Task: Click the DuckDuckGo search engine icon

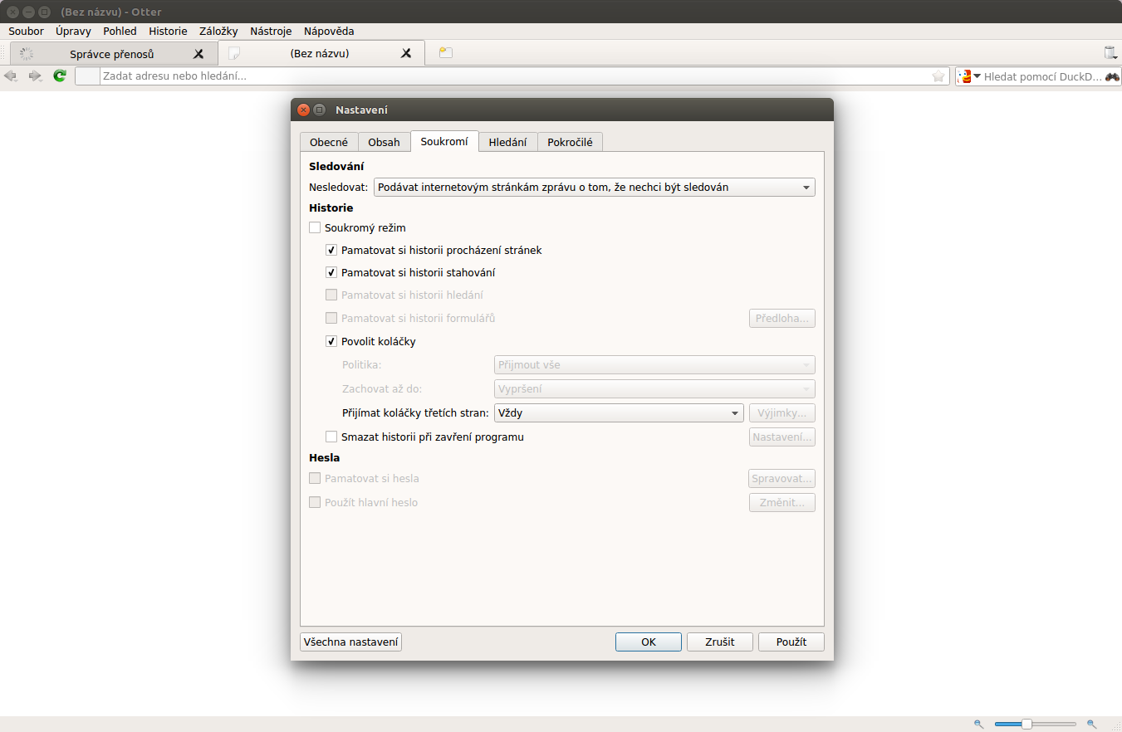Action: pos(965,76)
